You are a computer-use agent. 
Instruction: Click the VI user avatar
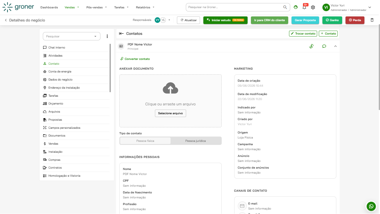326,8
